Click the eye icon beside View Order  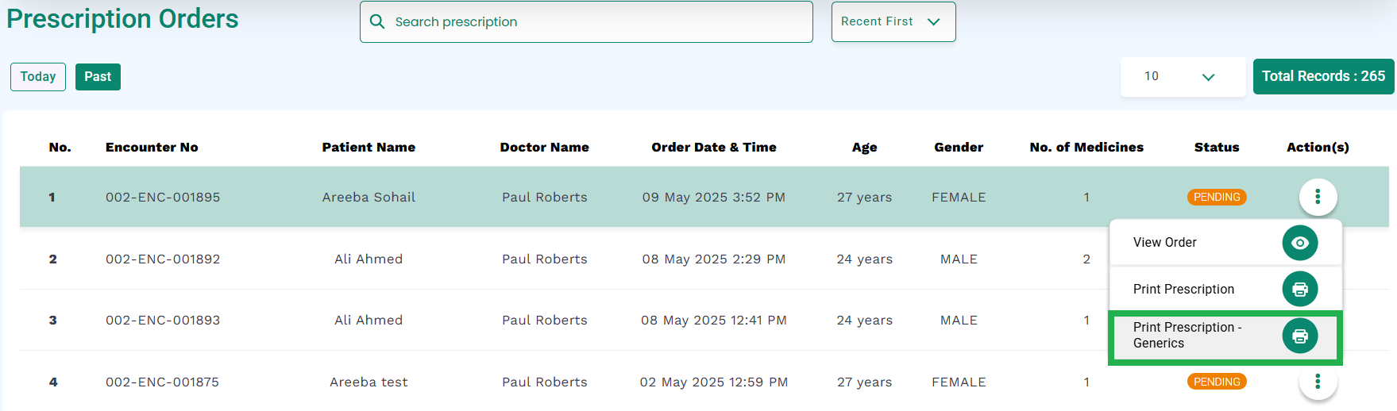pyautogui.click(x=1300, y=243)
